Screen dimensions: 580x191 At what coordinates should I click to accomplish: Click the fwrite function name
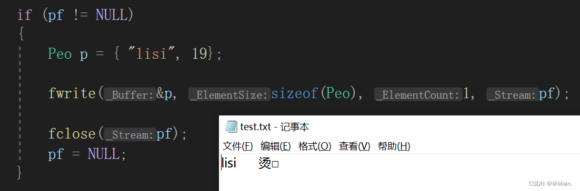[x=72, y=94]
